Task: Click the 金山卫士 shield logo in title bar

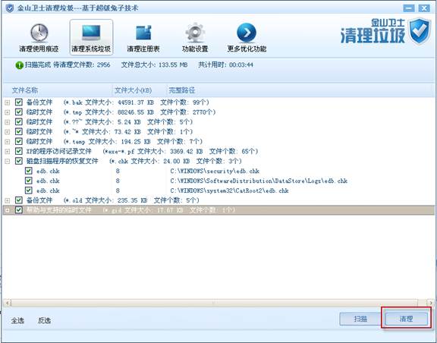Action: click(x=10, y=8)
